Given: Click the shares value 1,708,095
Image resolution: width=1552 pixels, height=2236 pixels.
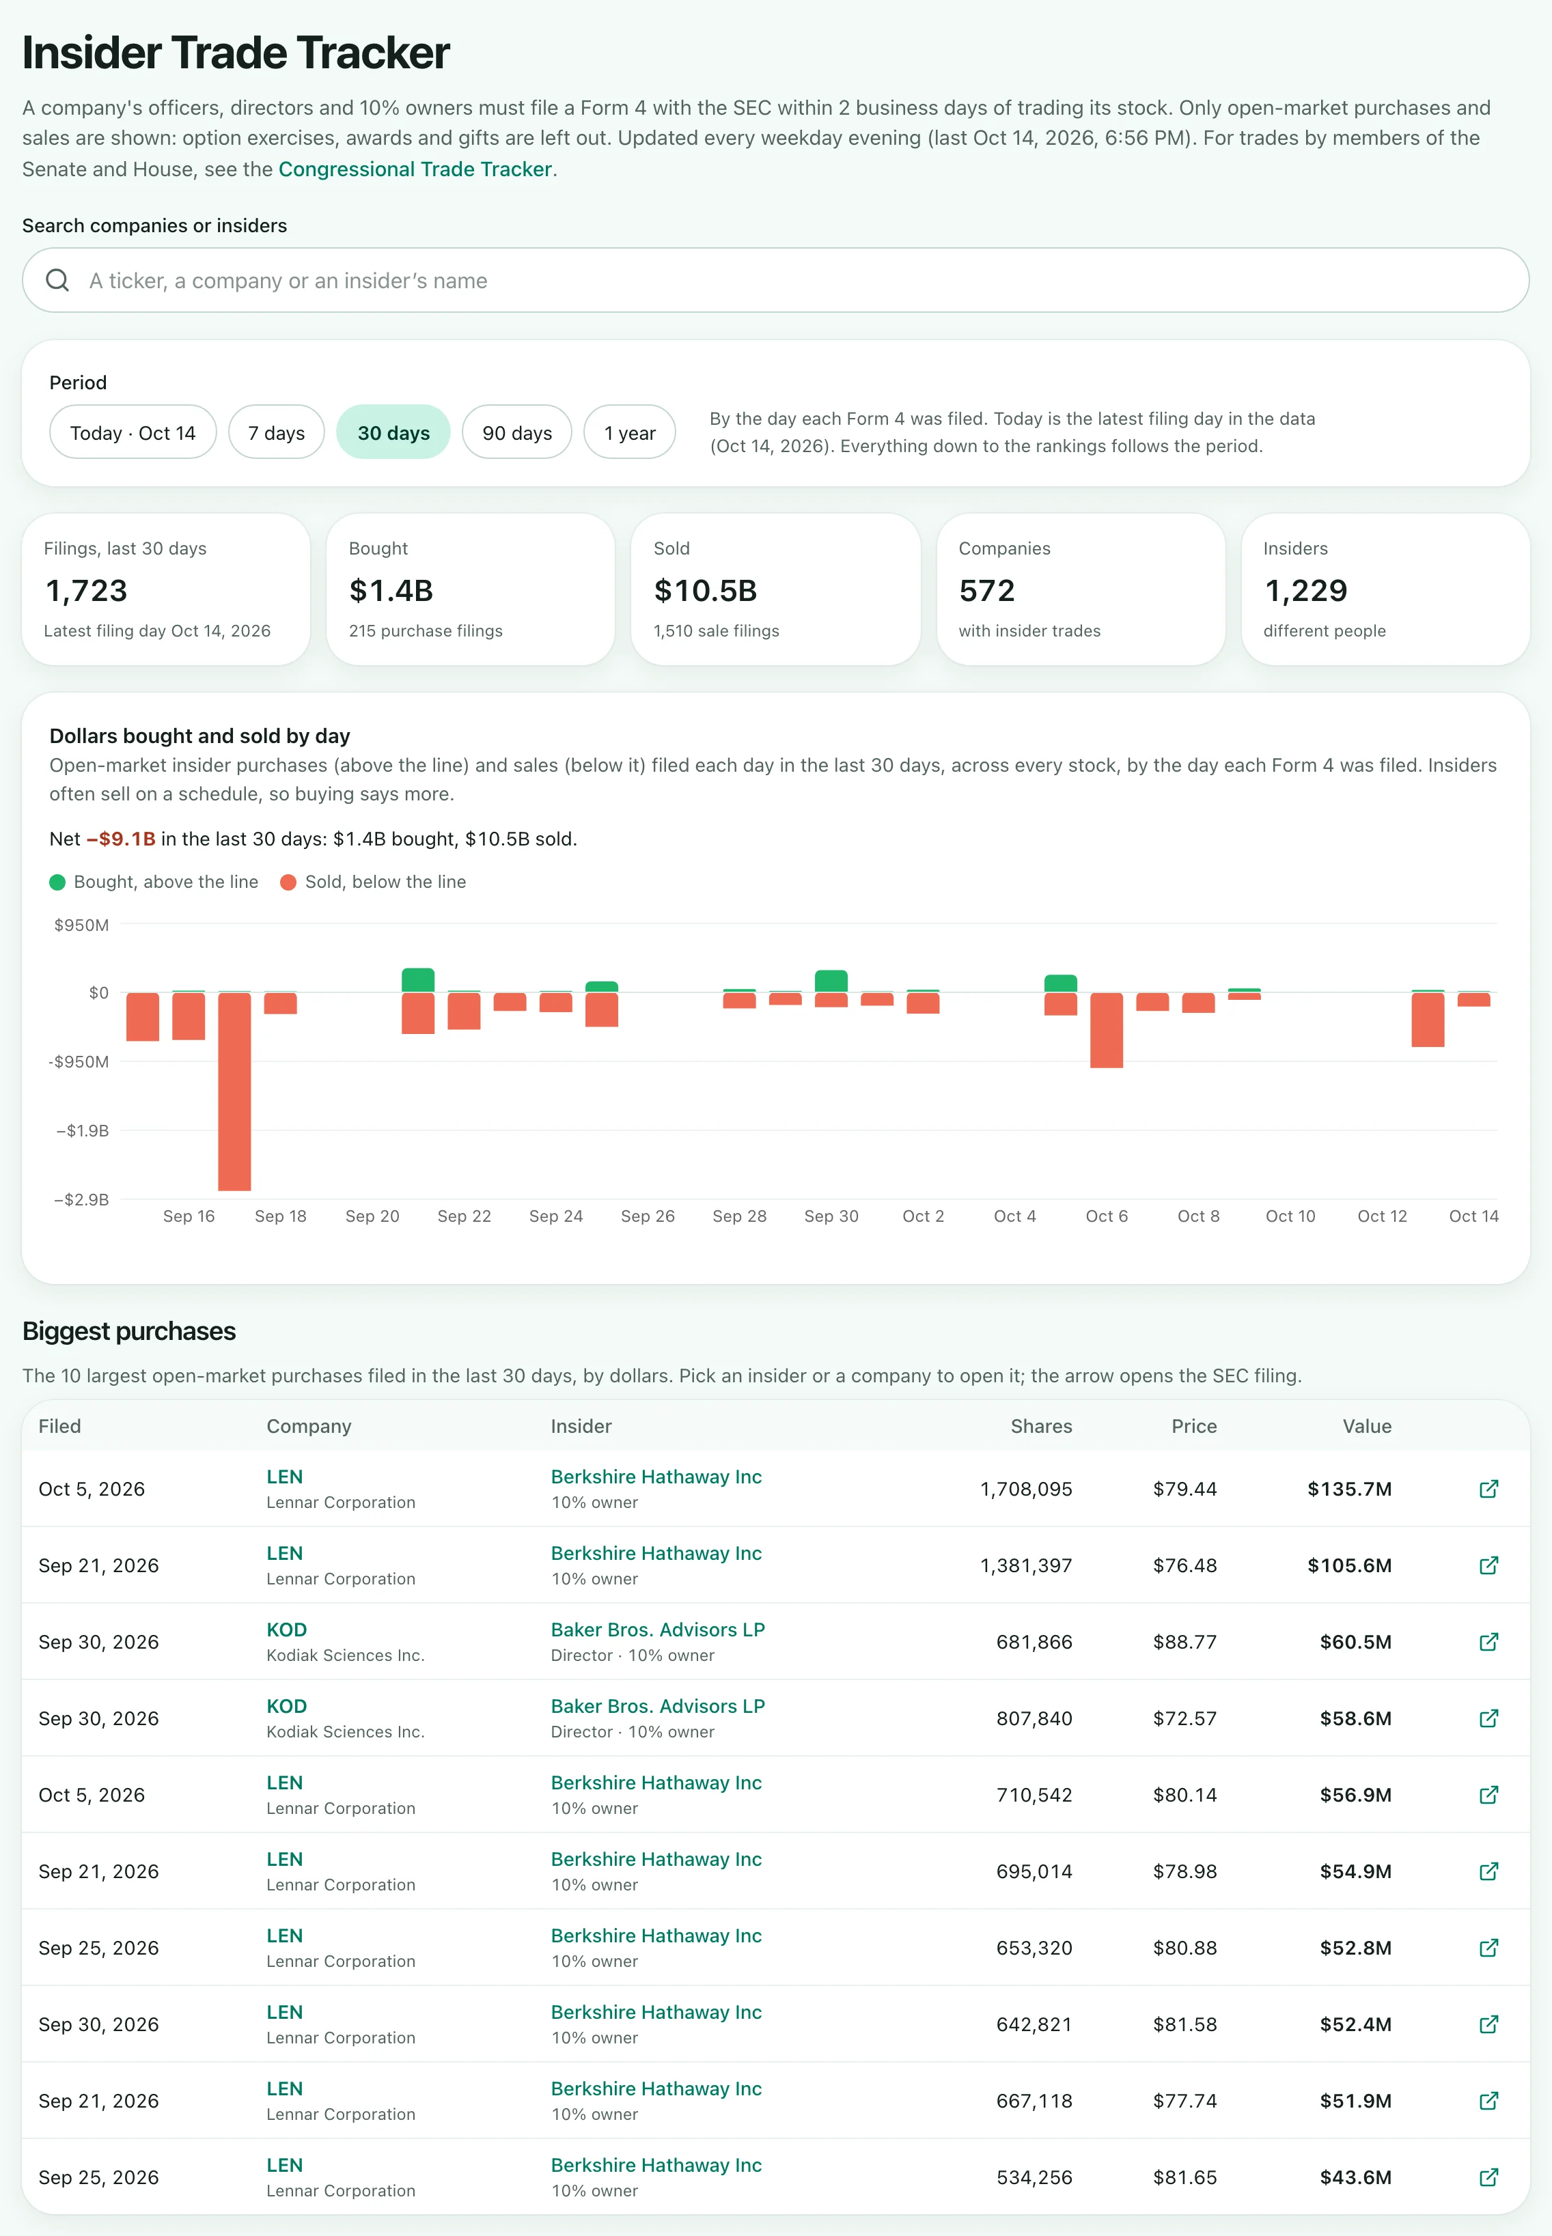Looking at the screenshot, I should pos(1026,1488).
